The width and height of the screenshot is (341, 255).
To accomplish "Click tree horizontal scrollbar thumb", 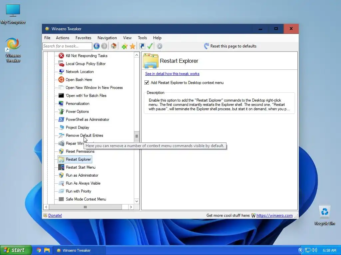I will click(x=85, y=207).
